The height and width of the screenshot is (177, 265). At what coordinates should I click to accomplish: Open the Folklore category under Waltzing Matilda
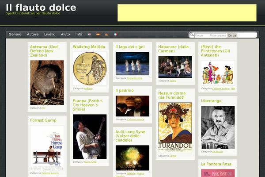[88, 88]
